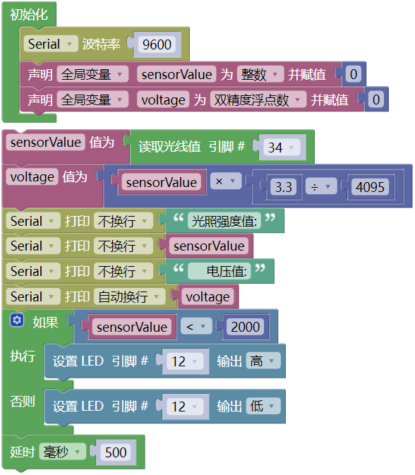
Task: Change the < comparison operator dropdown
Action: [196, 327]
